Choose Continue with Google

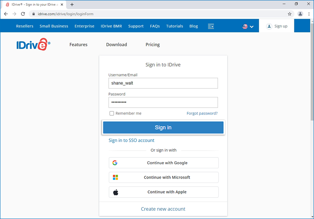coord(164,163)
